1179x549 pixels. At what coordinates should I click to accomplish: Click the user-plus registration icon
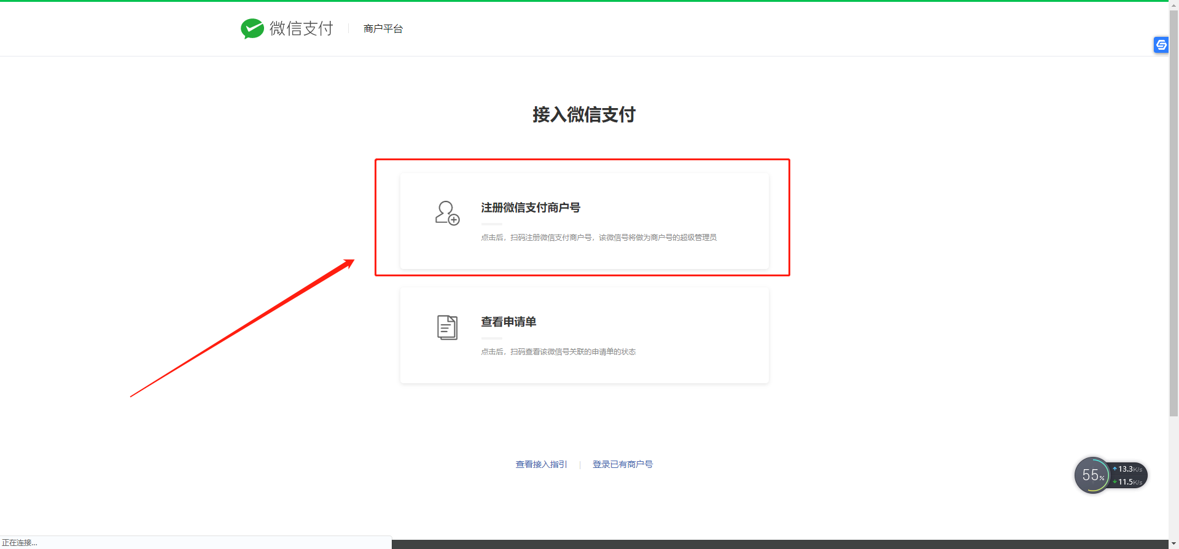[x=448, y=213]
